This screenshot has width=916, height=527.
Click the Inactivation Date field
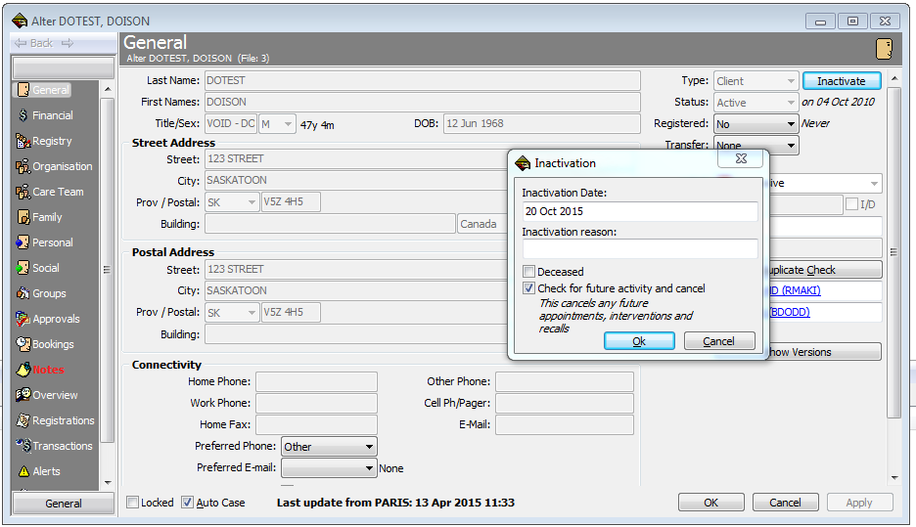point(640,211)
